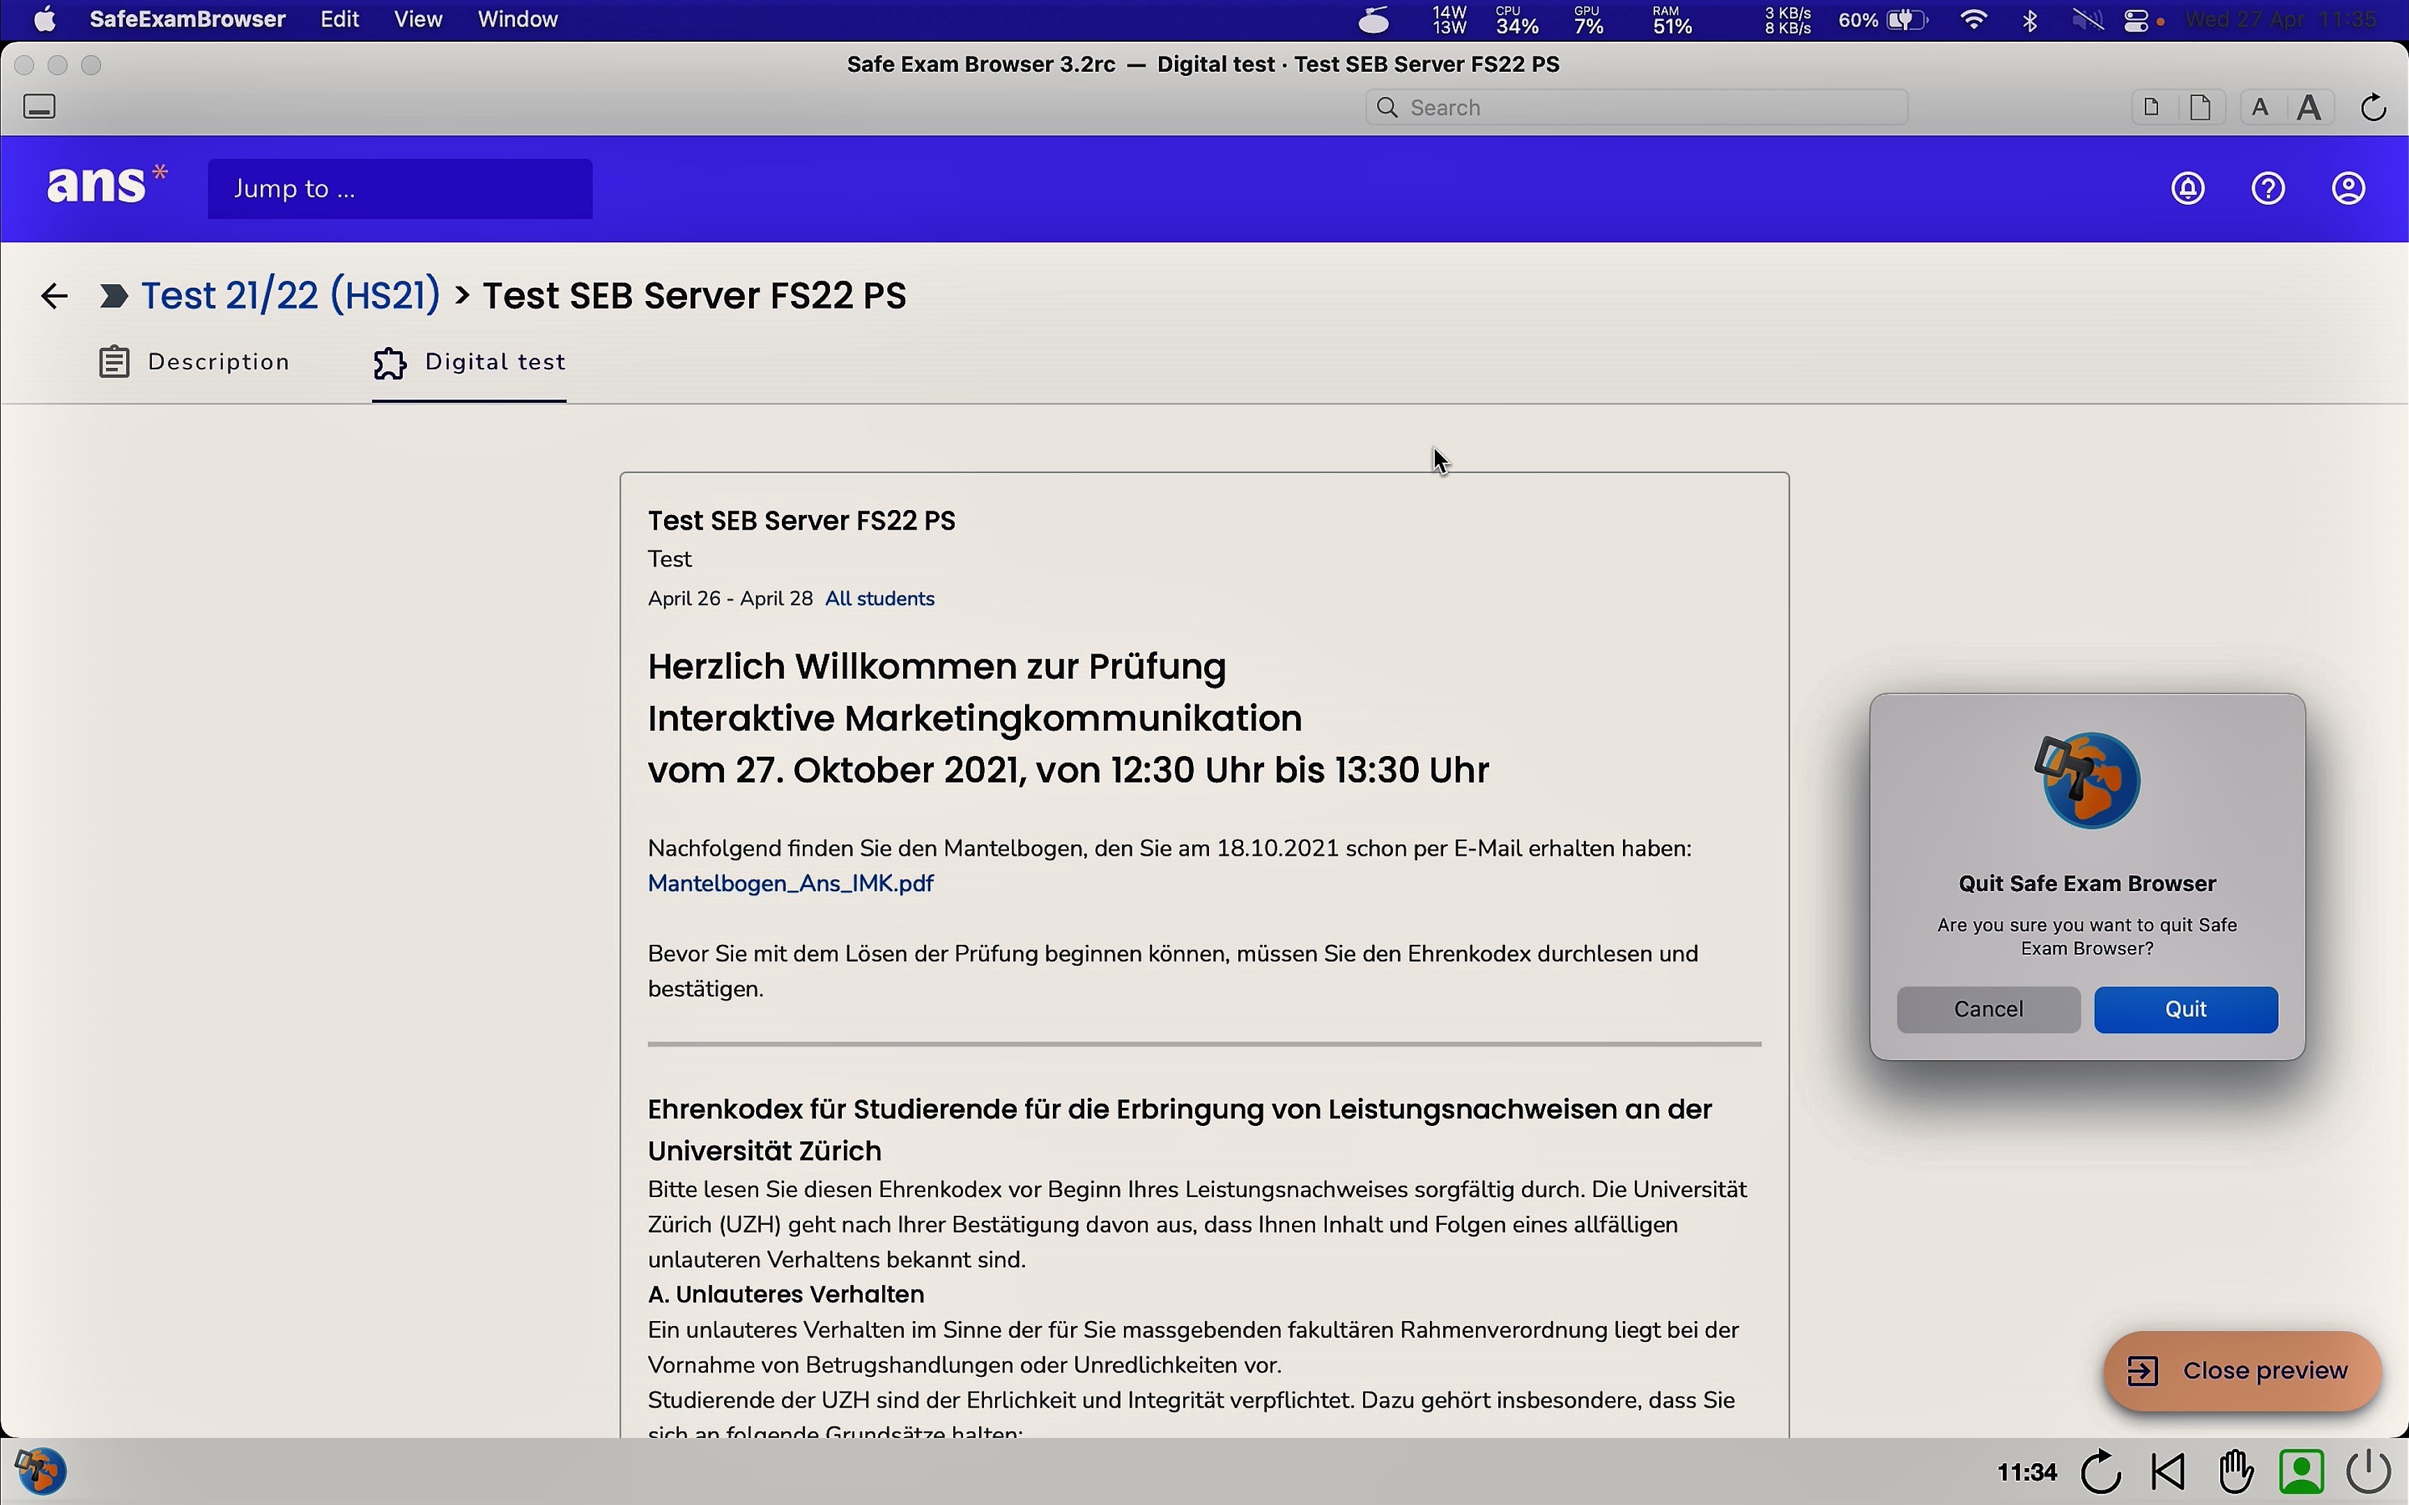This screenshot has width=2409, height=1505.
Task: Switch to the Description tab
Action: [195, 362]
